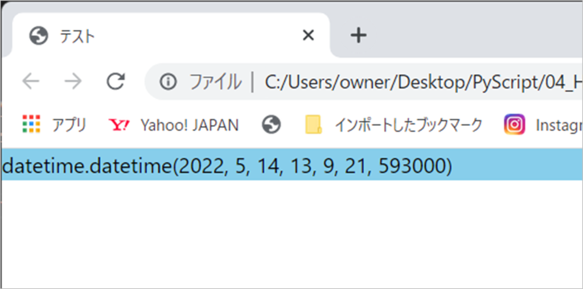
Task: Open the site information icon in address bar
Action: tap(168, 82)
